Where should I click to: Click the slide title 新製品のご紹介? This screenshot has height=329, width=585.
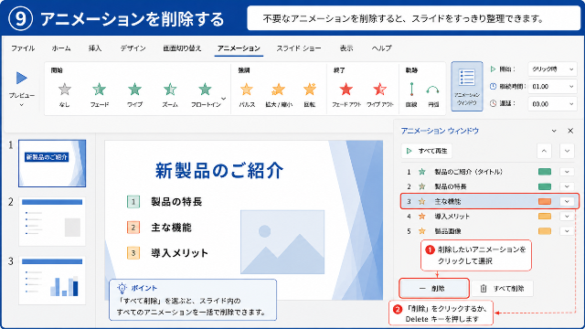[x=219, y=171]
